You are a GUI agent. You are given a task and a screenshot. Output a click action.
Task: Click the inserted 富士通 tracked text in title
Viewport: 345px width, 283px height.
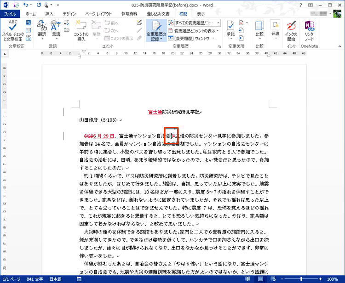(155, 112)
